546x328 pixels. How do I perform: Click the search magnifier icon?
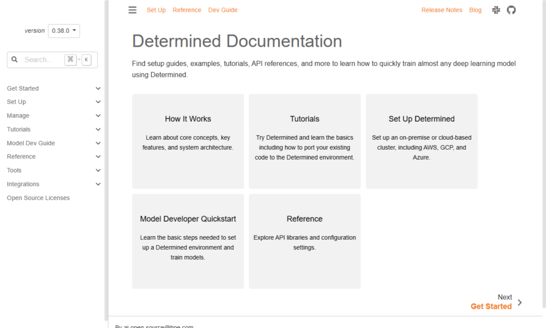[x=14, y=60]
